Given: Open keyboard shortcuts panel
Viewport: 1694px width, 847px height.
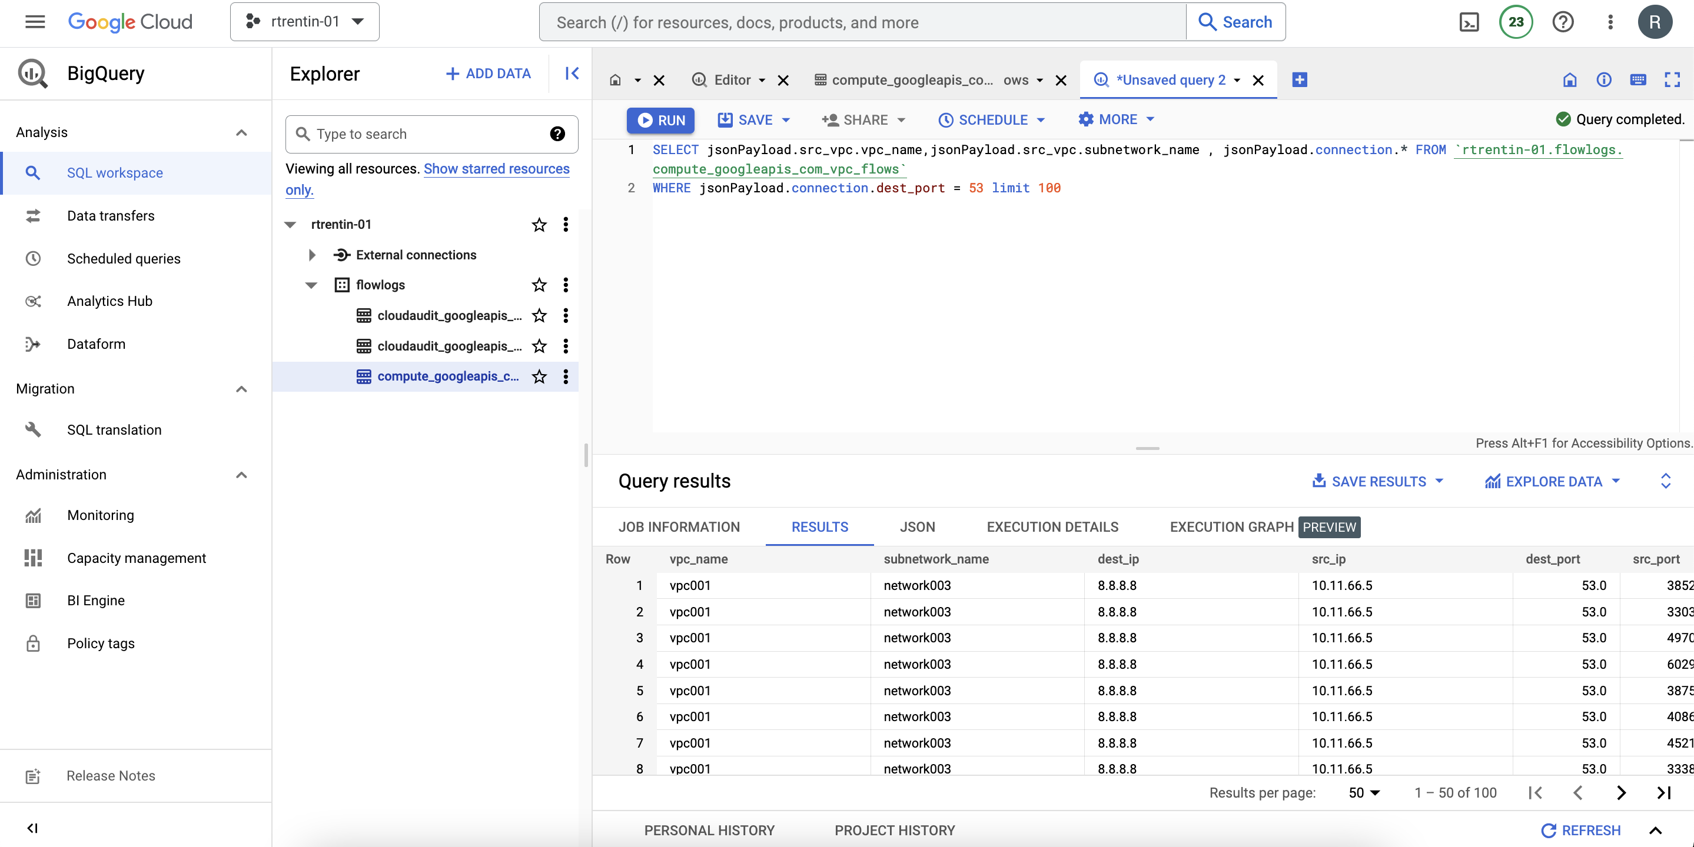Looking at the screenshot, I should click(x=1638, y=80).
